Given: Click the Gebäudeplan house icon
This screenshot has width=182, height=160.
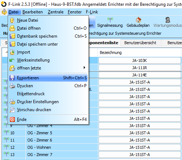Looking at the screenshot, I should [x=138, y=20].
